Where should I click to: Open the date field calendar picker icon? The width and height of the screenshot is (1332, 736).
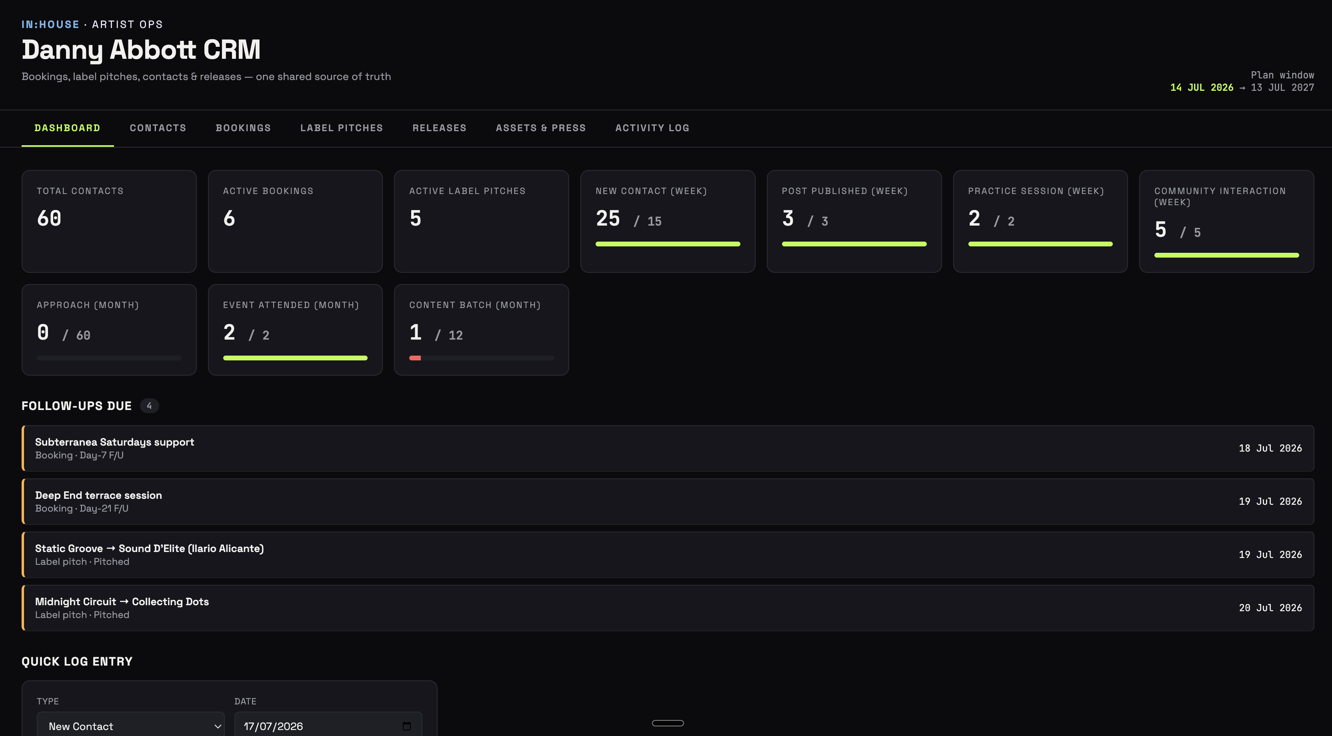[406, 726]
